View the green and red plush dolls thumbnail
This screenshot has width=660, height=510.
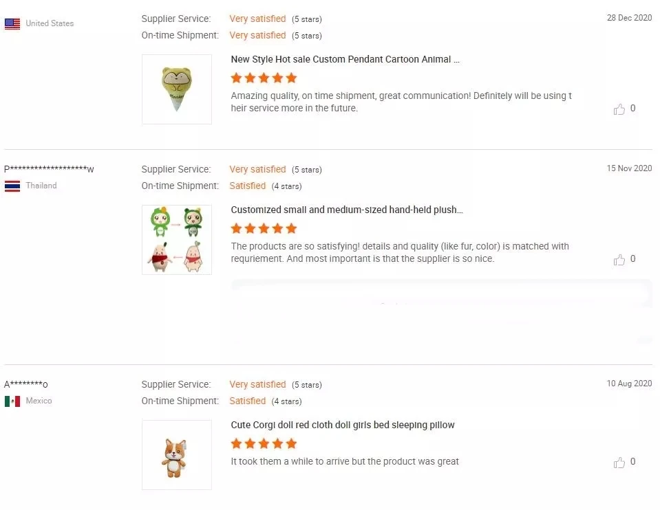click(177, 240)
